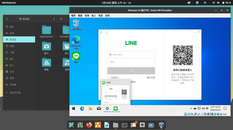Image resolution: width=233 pixels, height=130 pixels.
Task: Click the LINE taskbar preview thumbnail
Action: tap(116, 95)
